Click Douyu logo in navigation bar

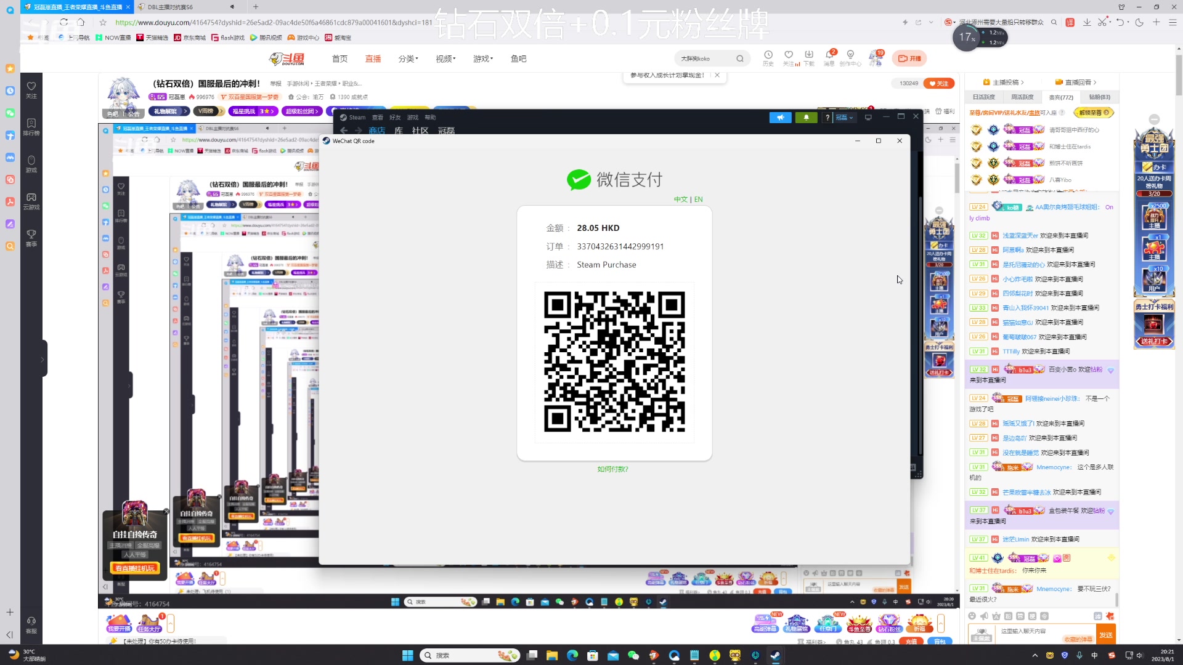(288, 58)
